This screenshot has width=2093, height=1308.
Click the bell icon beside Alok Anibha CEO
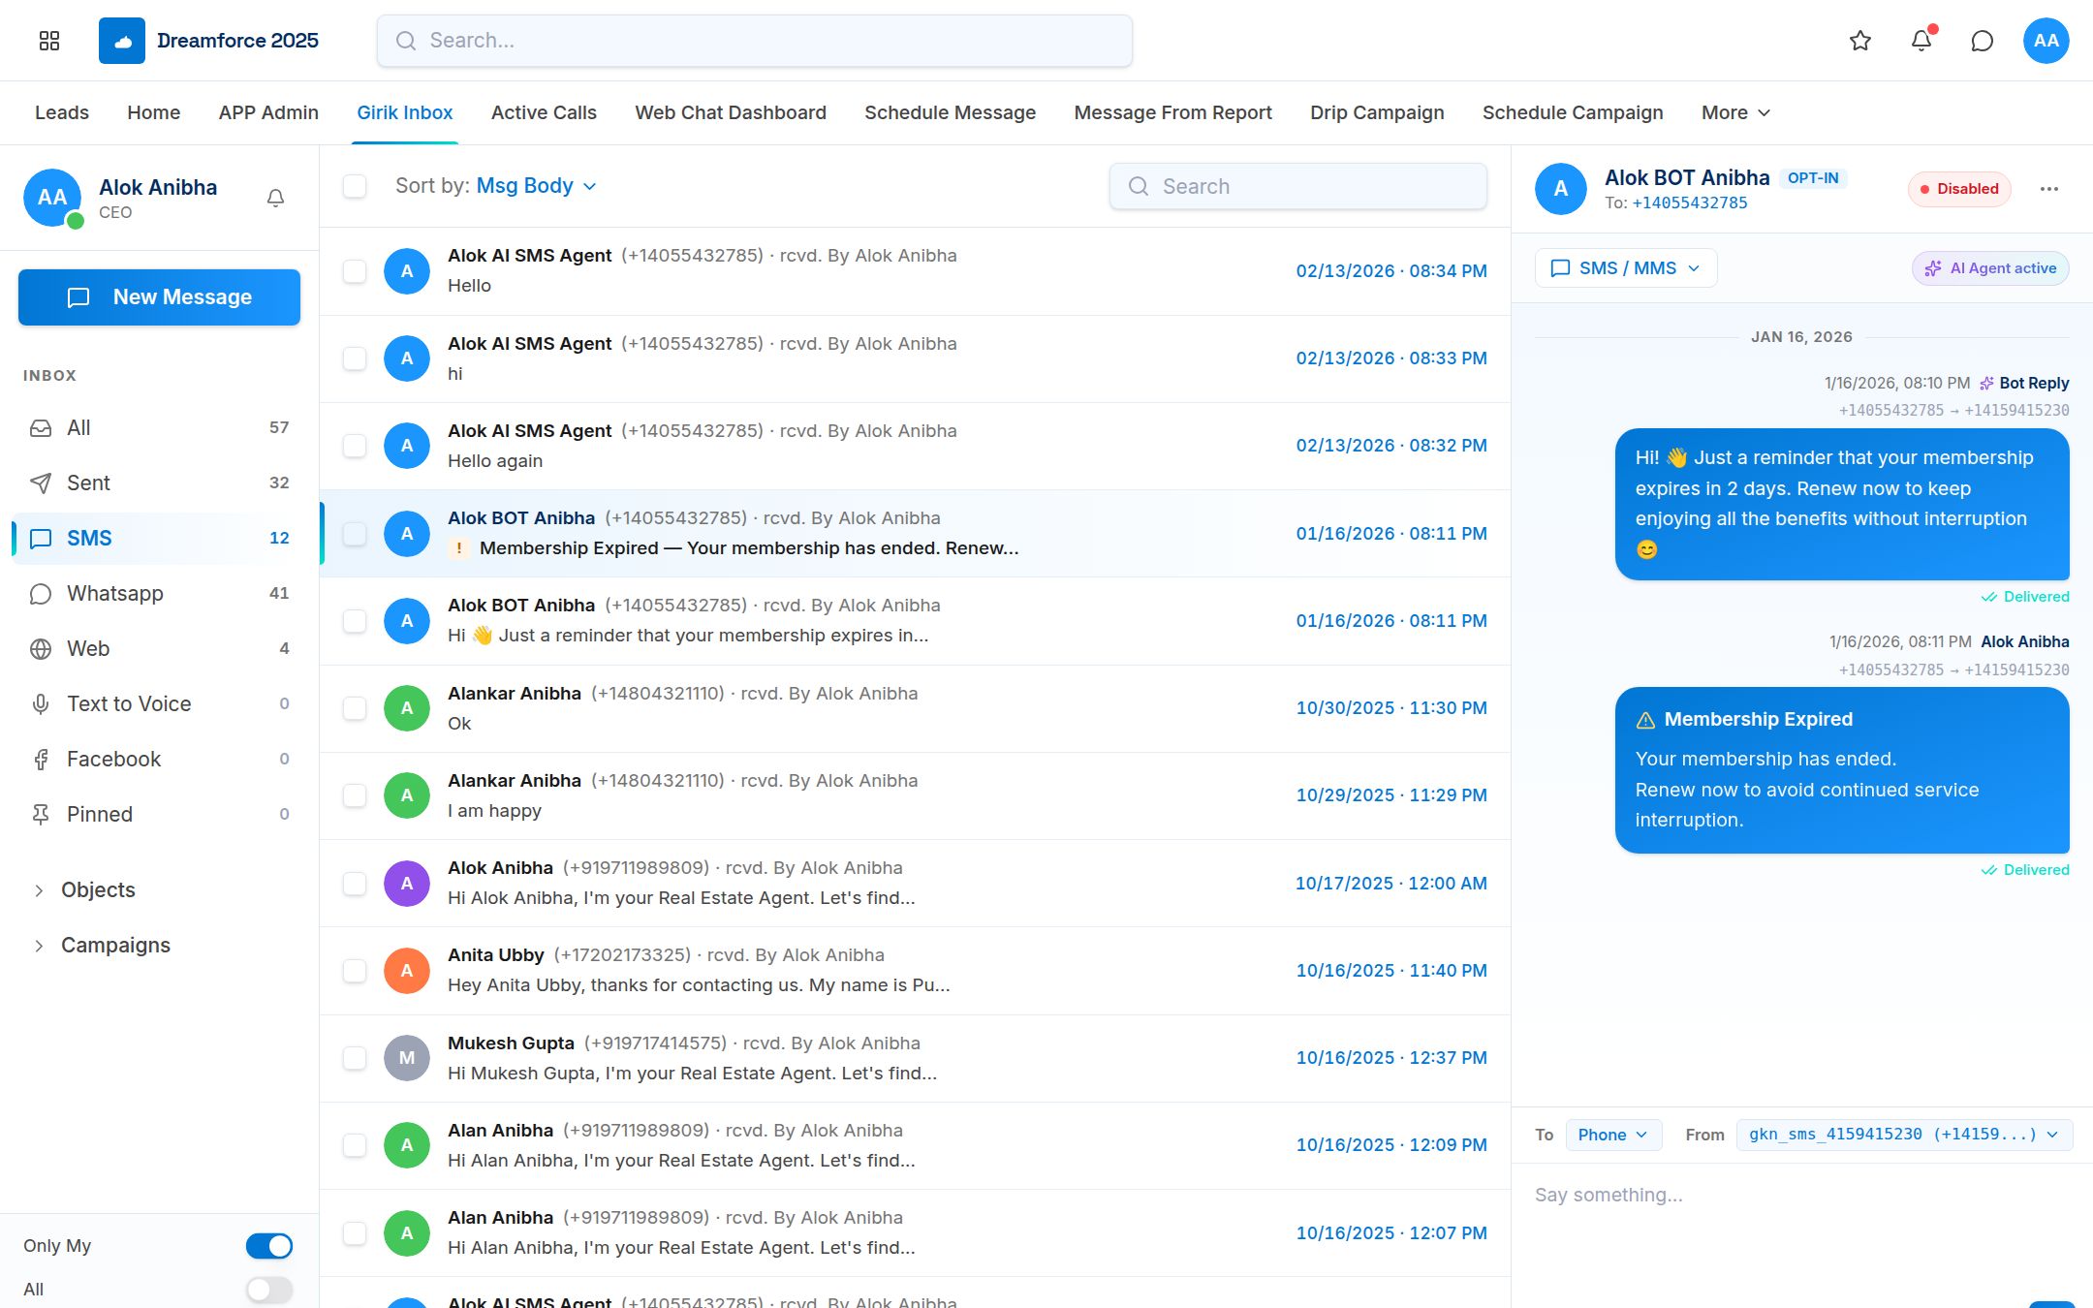click(275, 198)
